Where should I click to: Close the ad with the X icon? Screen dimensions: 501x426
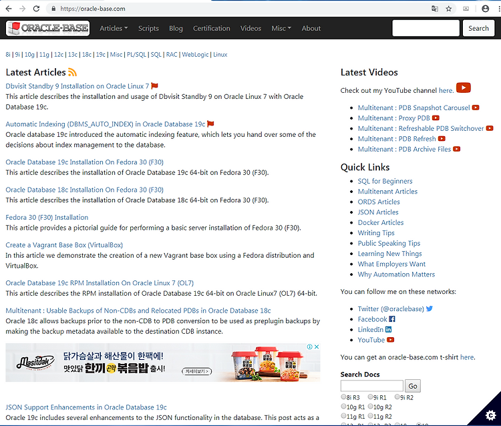coord(317,347)
